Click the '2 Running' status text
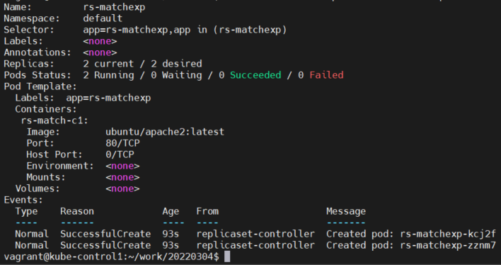Image resolution: width=501 pixels, height=265 pixels. [x=109, y=75]
